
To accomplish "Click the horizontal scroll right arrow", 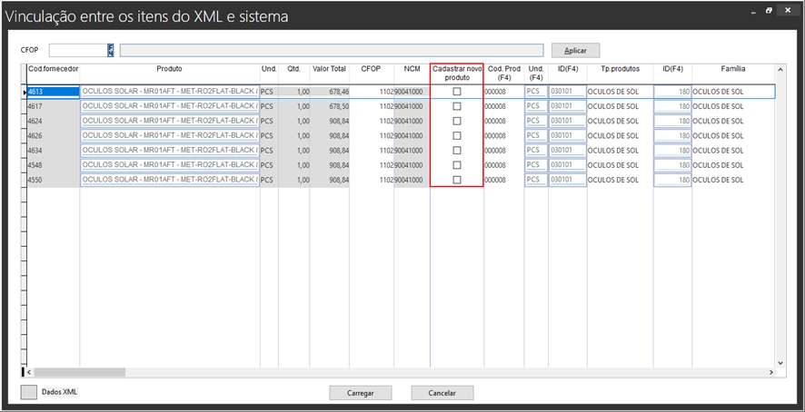I will (770, 372).
